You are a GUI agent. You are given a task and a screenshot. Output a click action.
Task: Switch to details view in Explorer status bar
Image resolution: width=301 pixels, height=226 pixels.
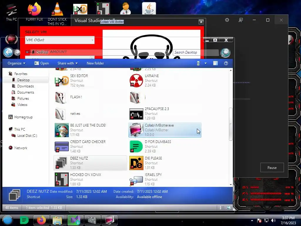pos(222,207)
